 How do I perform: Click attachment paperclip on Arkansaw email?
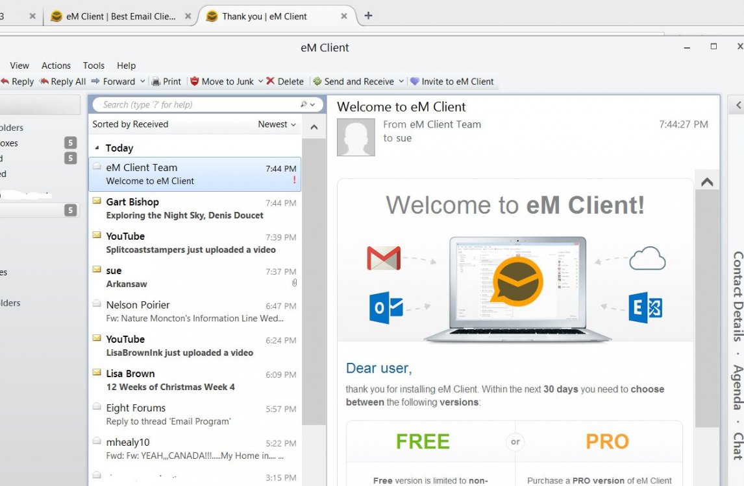point(294,283)
